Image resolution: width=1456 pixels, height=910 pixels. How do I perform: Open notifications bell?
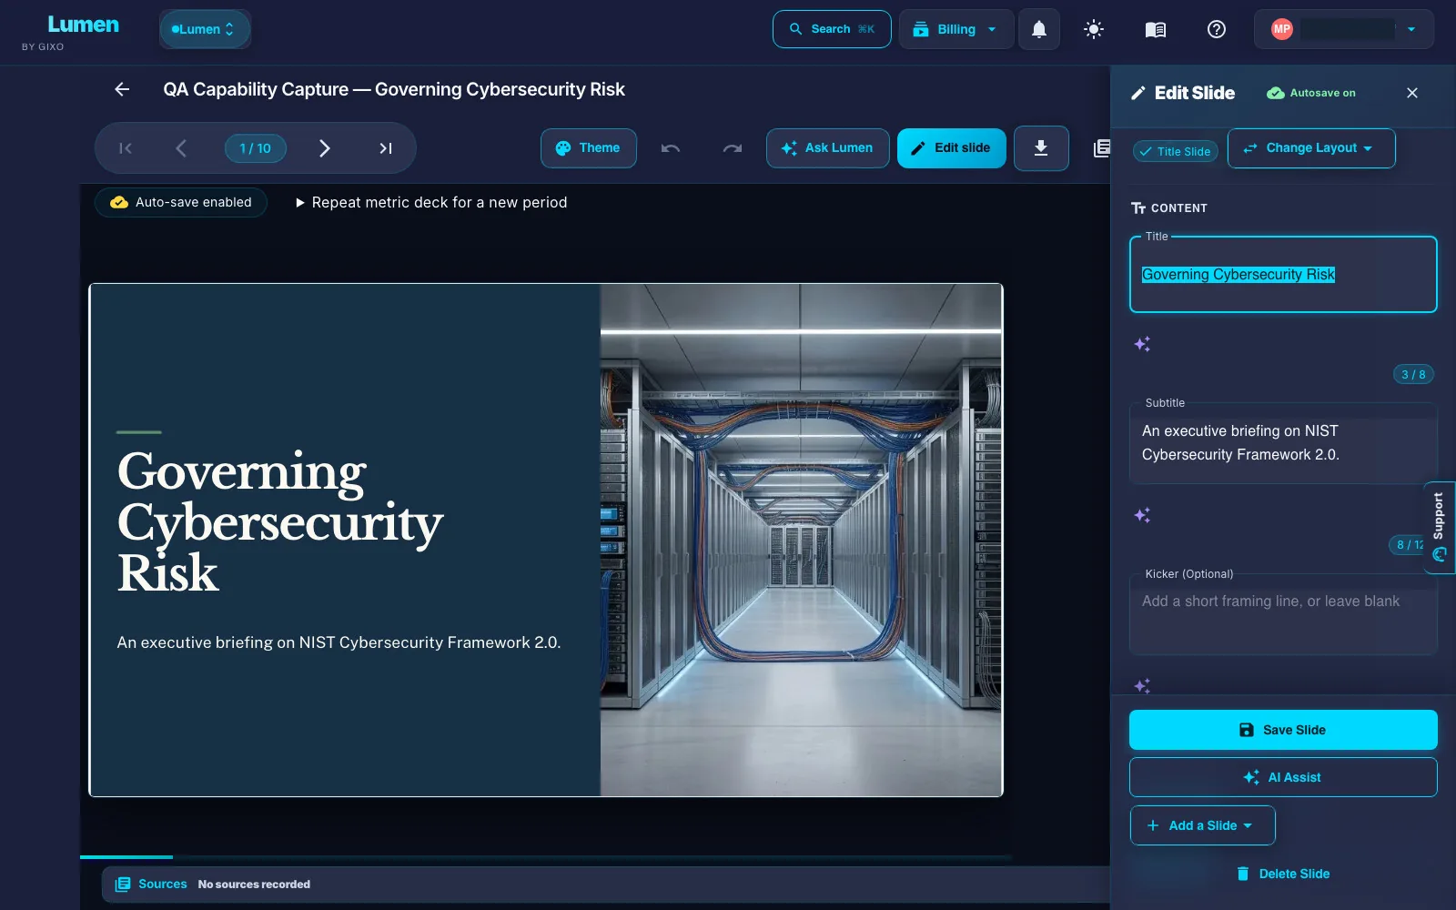click(1039, 29)
